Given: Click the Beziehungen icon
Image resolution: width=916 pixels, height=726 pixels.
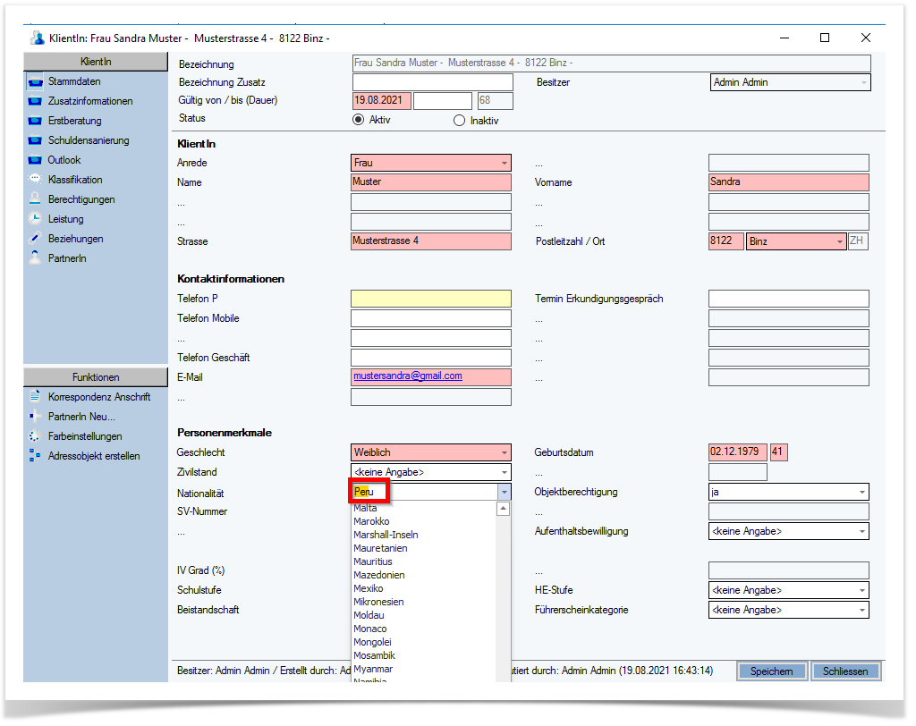Looking at the screenshot, I should [x=35, y=239].
